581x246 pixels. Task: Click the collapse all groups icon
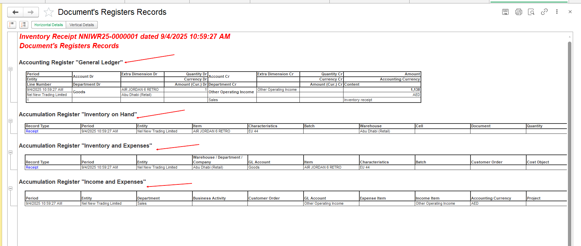[12, 25]
